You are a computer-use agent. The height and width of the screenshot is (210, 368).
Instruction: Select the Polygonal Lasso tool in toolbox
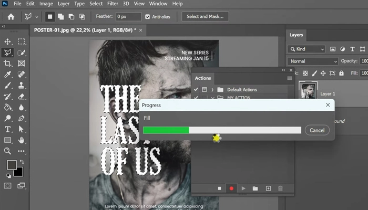7,52
